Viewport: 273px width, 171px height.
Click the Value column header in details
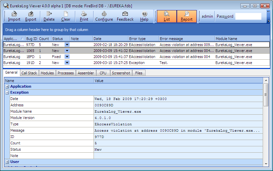(178, 81)
